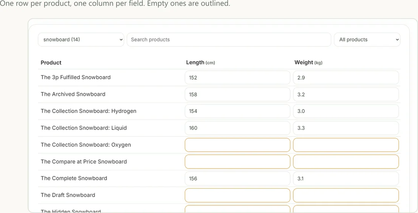Click empty weight field for The Draft Snowboard
The width and height of the screenshot is (418, 213).
point(346,196)
